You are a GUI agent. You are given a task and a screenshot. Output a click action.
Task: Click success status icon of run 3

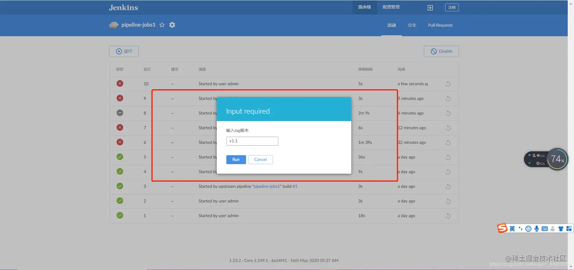click(x=120, y=186)
